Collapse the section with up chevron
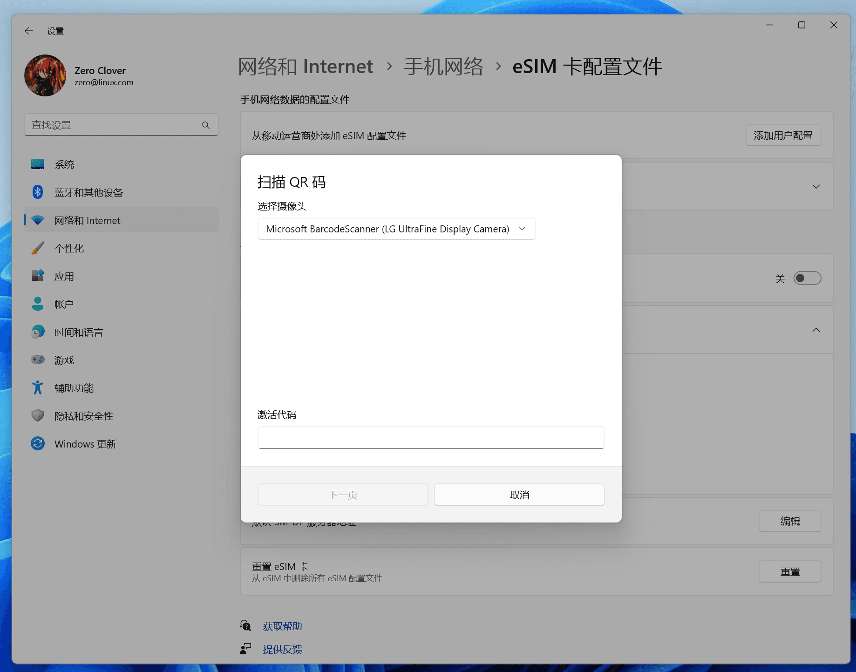 tap(816, 330)
